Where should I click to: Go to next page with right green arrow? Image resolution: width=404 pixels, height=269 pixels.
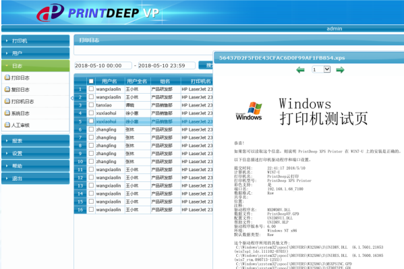point(340,69)
